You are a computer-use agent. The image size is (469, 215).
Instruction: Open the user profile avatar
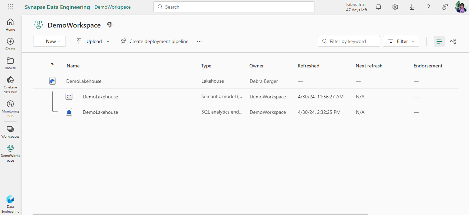461,7
